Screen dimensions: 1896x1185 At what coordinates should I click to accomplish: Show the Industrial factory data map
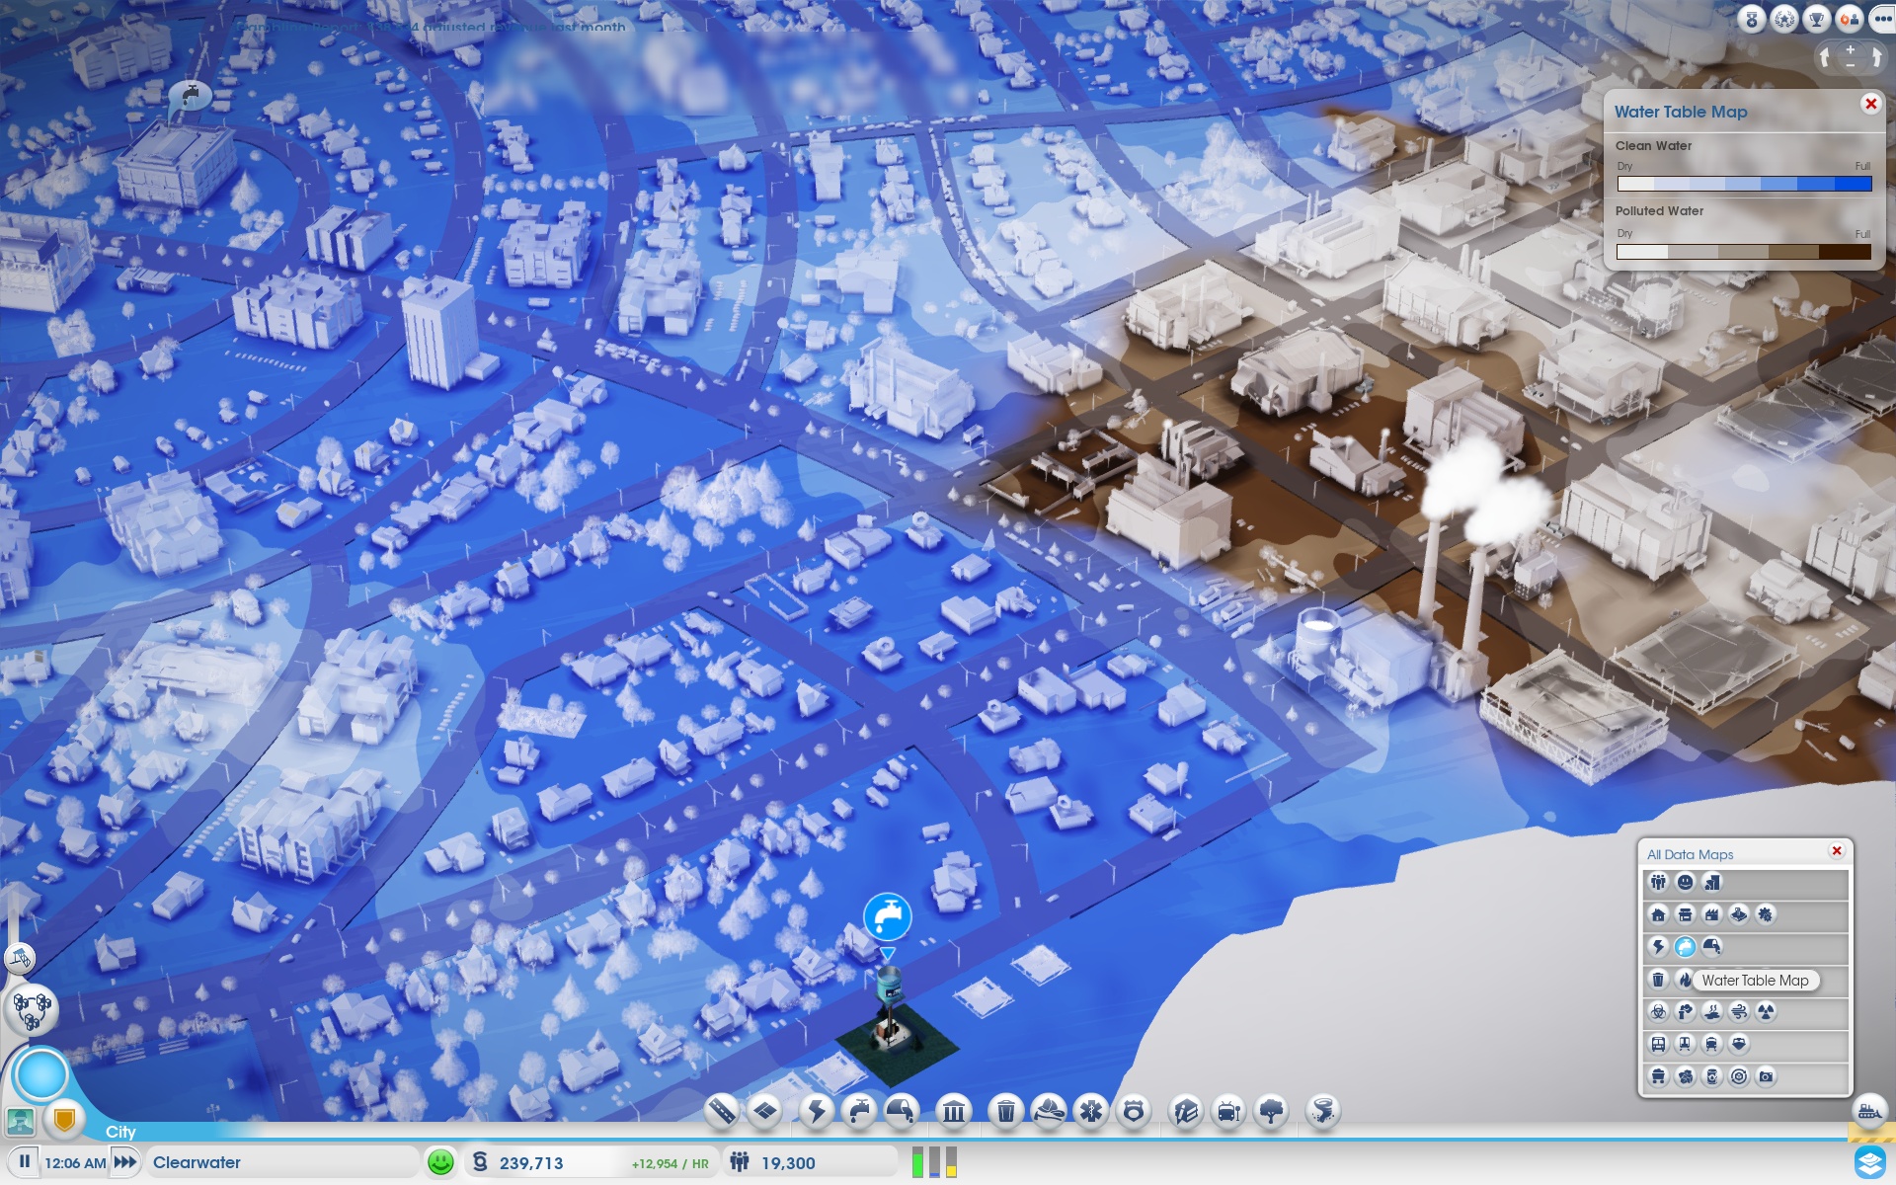point(1711,914)
